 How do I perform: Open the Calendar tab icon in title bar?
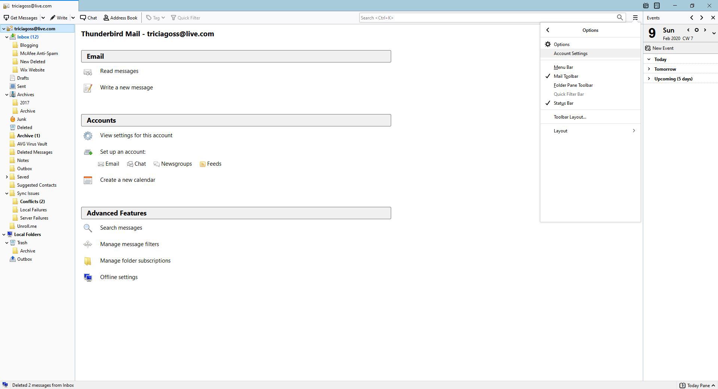point(646,6)
